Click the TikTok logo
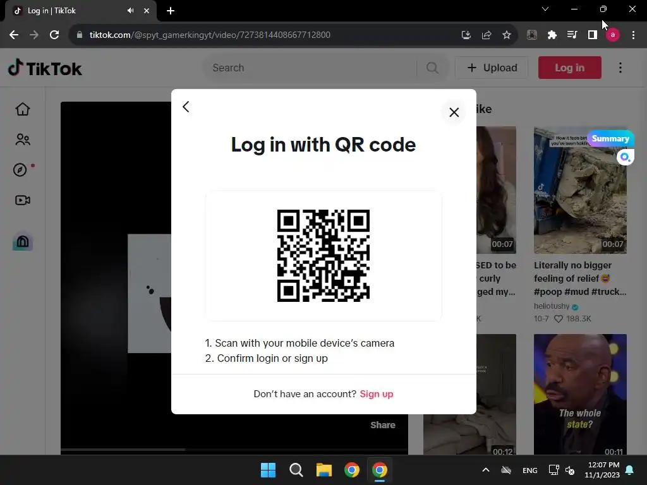The image size is (647, 485). [x=45, y=68]
